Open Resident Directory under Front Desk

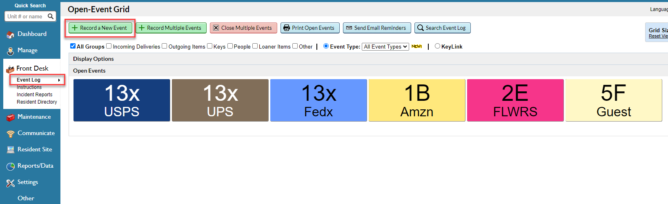[37, 102]
